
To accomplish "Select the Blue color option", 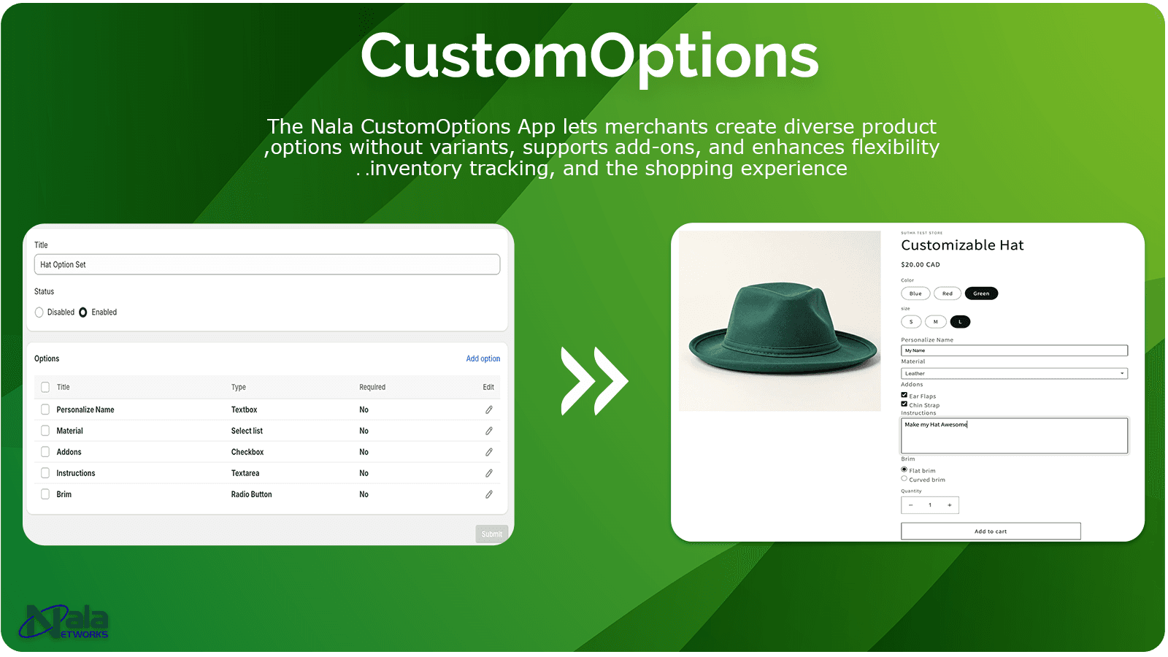I will (915, 293).
